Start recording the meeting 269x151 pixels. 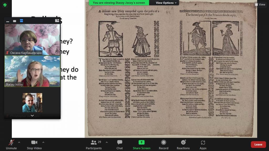click(163, 145)
